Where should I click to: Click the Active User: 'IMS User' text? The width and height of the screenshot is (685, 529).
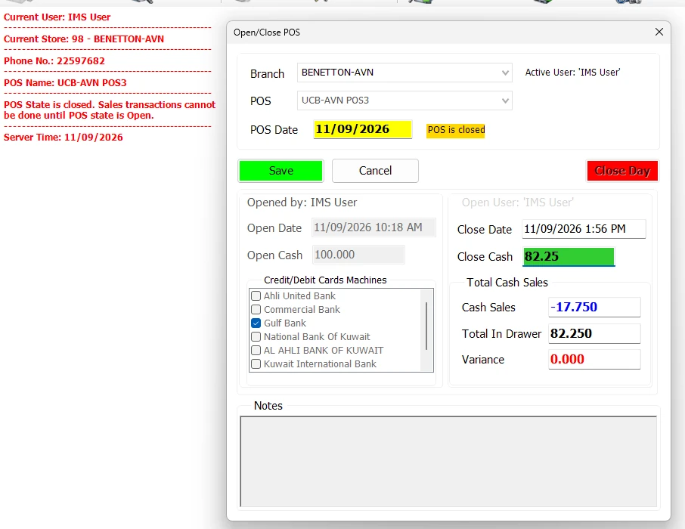click(x=572, y=73)
